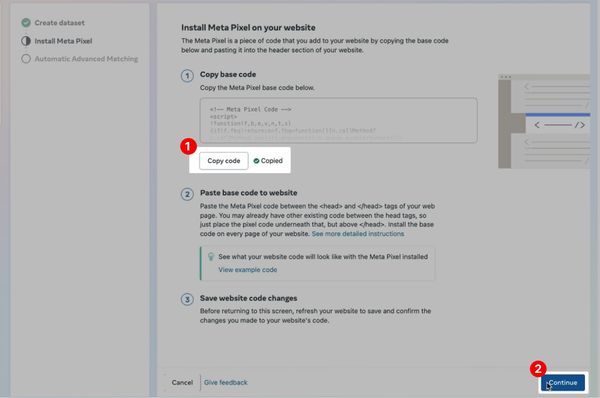Image resolution: width=600 pixels, height=398 pixels.
Task: Click the "Copy base code" heading
Action: point(228,75)
